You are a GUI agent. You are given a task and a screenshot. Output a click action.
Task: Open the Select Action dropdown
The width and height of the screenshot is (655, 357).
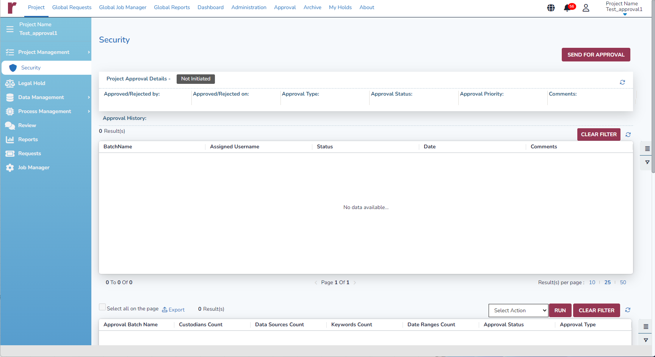click(518, 310)
